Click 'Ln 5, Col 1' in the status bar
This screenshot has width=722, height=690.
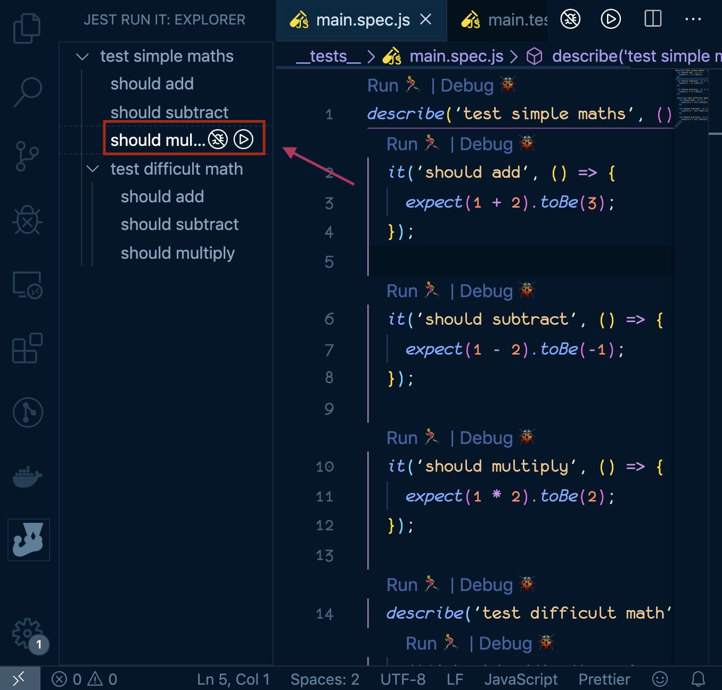[234, 679]
